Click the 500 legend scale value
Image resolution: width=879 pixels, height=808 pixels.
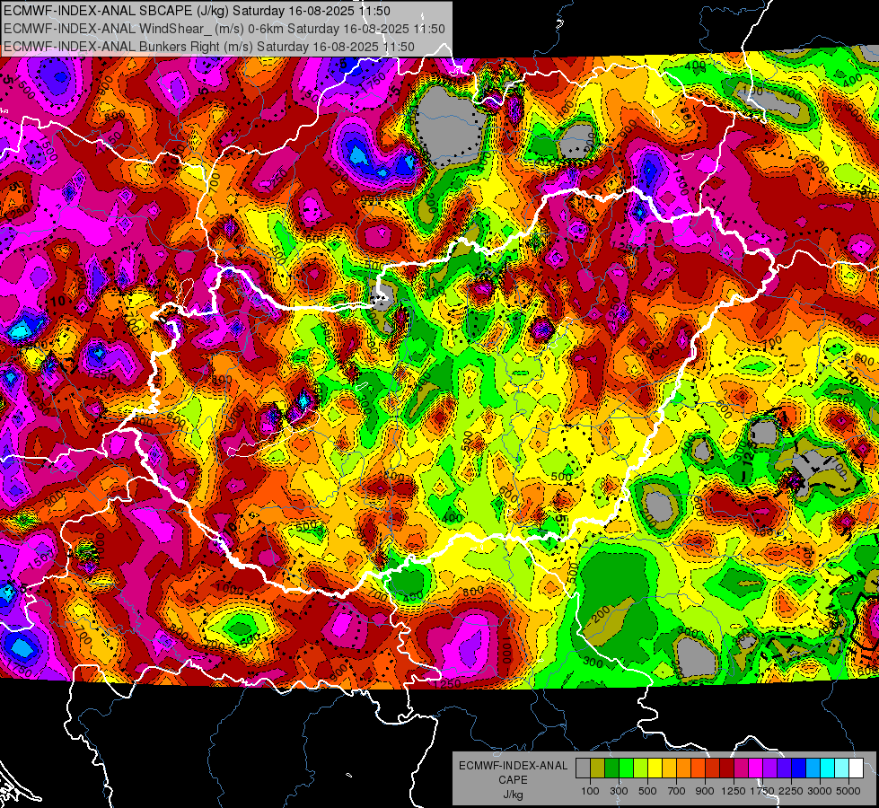[647, 791]
